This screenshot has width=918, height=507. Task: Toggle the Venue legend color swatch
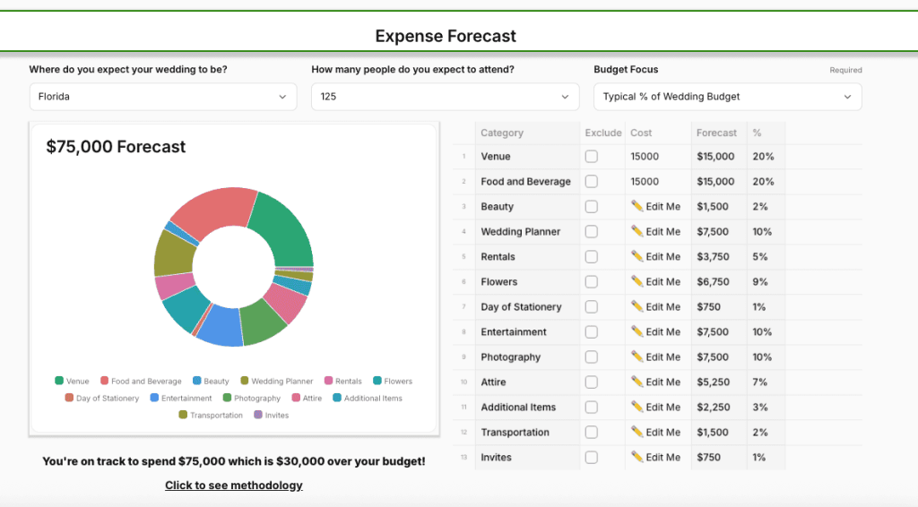59,382
